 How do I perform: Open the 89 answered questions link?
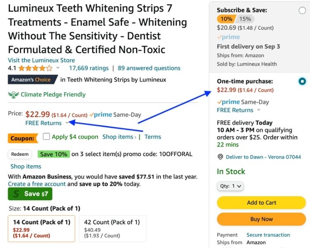click(149, 68)
